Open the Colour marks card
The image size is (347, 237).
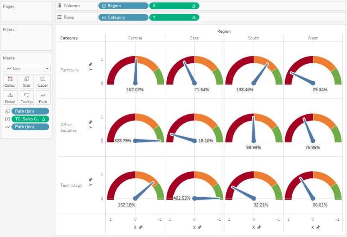[x=10, y=81]
